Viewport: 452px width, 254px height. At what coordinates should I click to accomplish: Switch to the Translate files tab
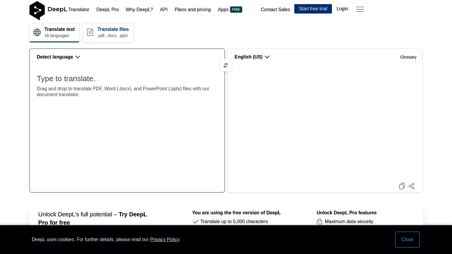click(x=108, y=33)
